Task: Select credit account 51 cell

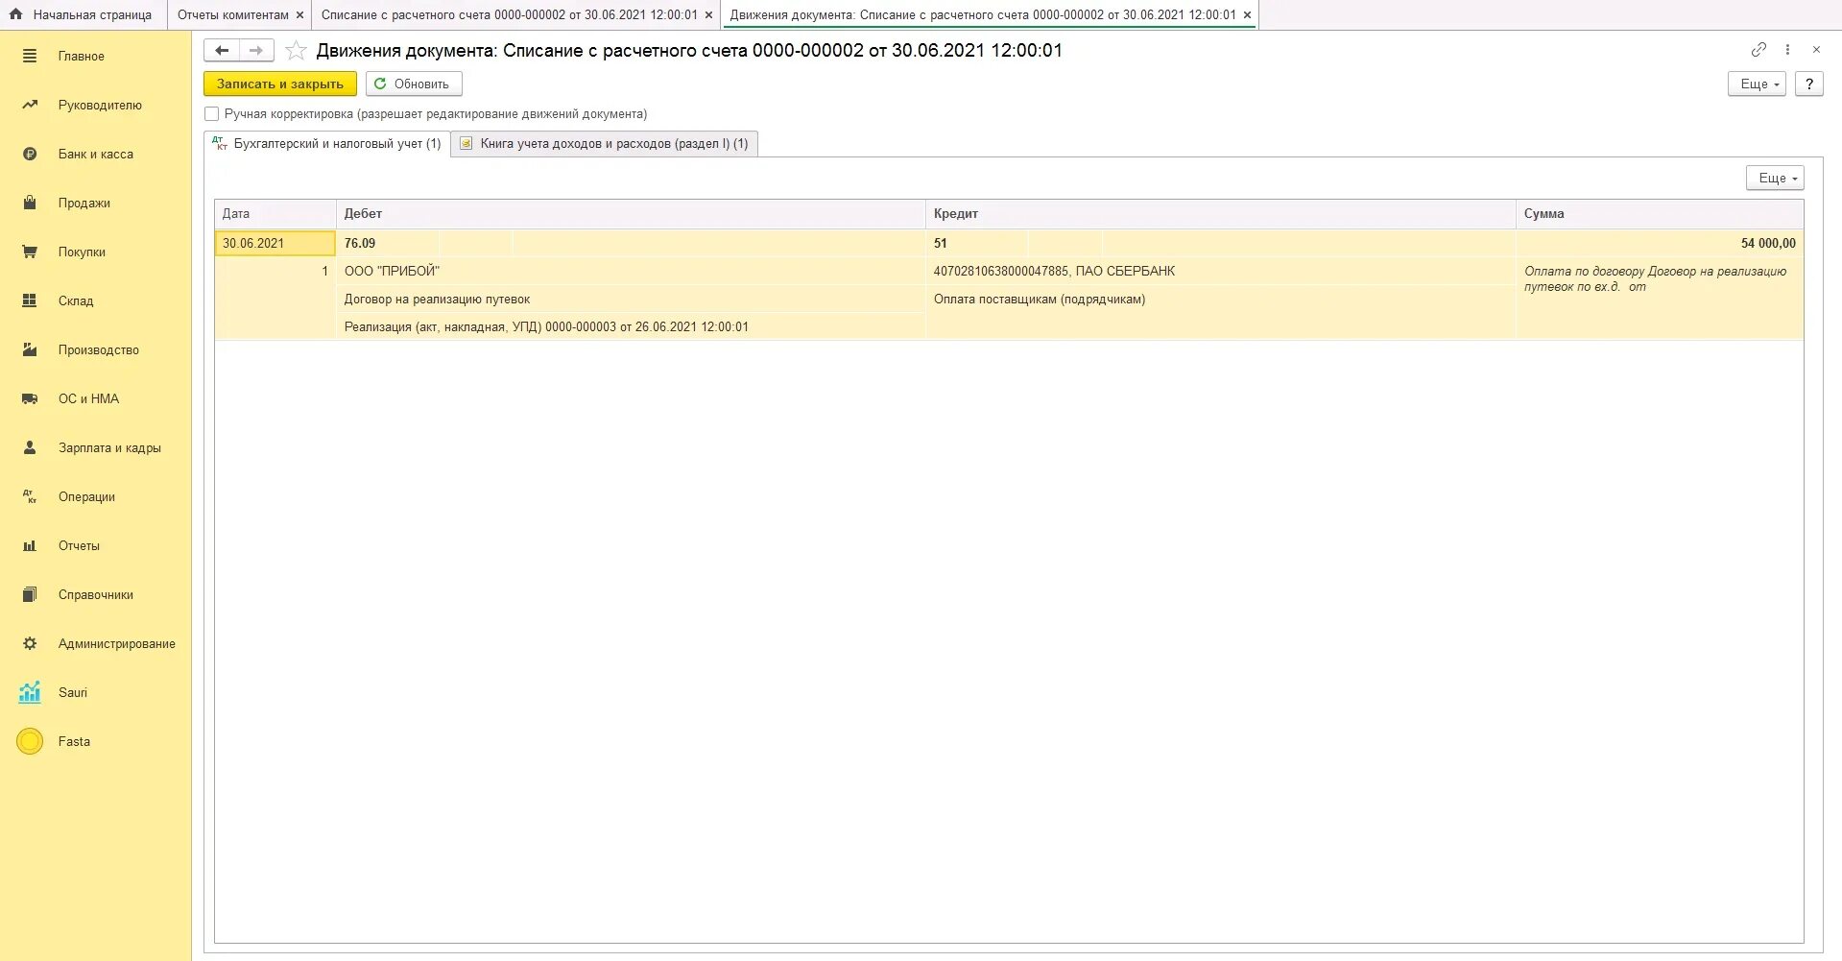Action: point(977,244)
